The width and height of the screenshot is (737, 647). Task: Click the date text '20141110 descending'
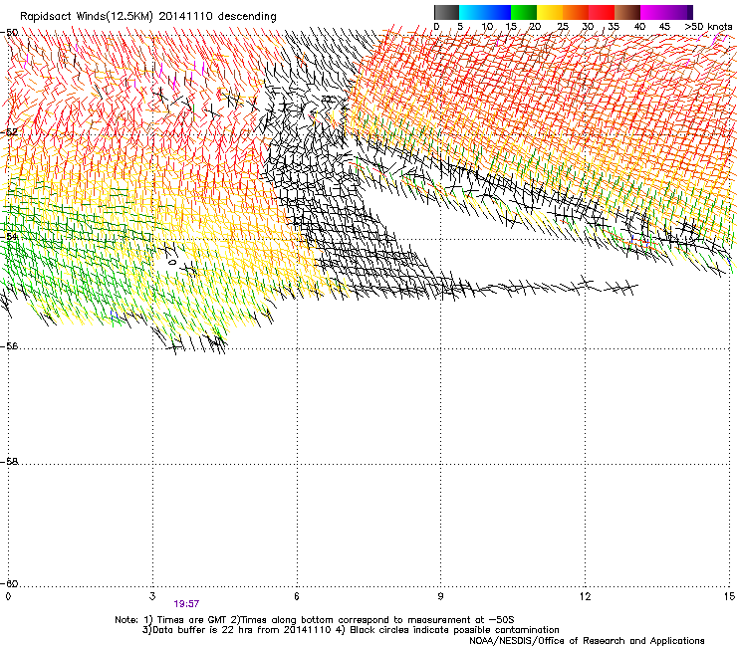pyautogui.click(x=218, y=17)
